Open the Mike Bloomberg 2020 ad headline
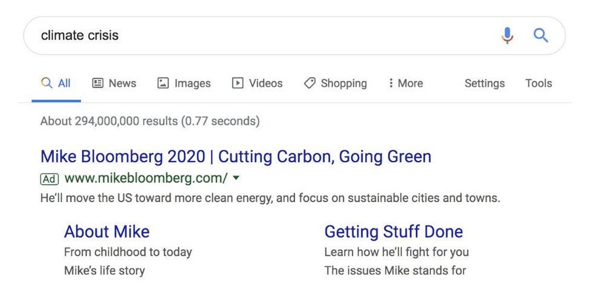The height and width of the screenshot is (299, 590). [x=236, y=157]
